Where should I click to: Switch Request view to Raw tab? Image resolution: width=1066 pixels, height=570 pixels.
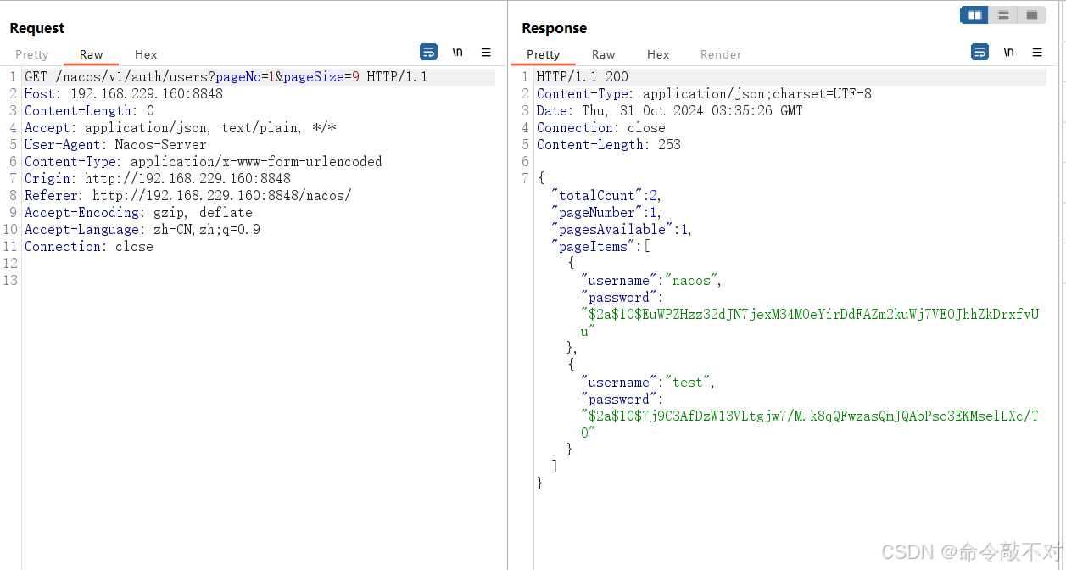coord(92,54)
